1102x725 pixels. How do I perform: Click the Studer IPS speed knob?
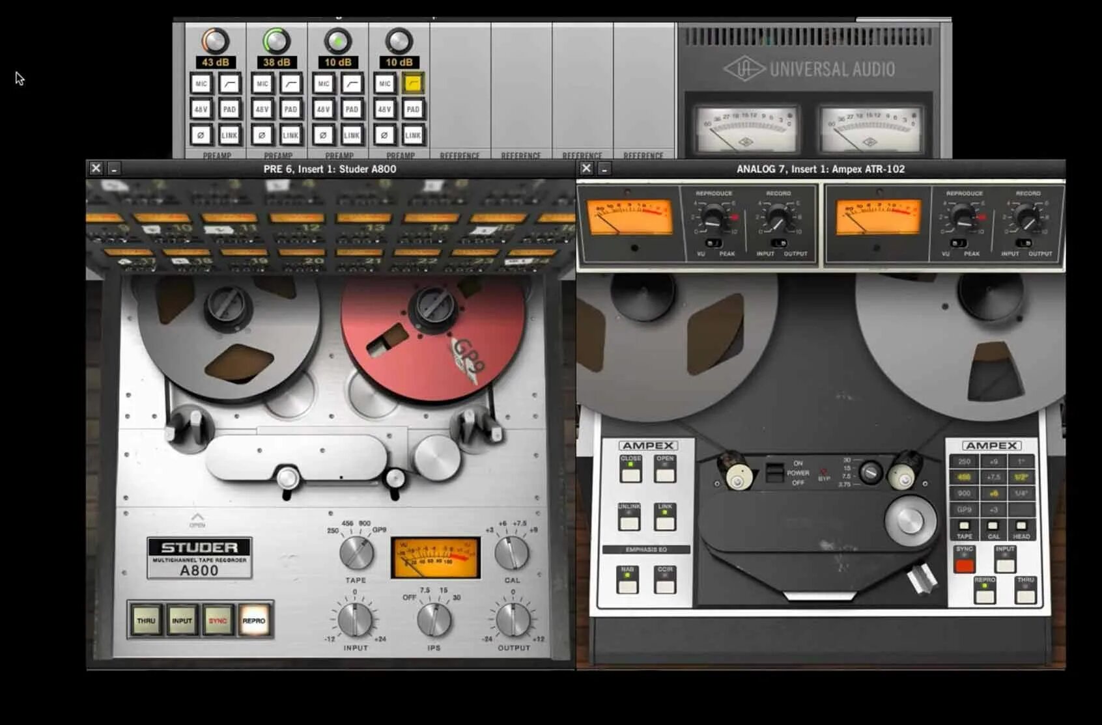coord(434,620)
